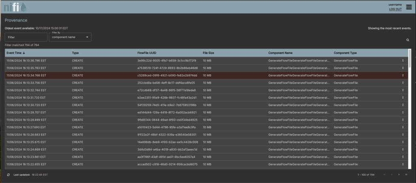Select UUID 3e99c22d-9505-4fb7-b658-3c1cc9b172f9
416x183 pixels.
(x=167, y=60)
